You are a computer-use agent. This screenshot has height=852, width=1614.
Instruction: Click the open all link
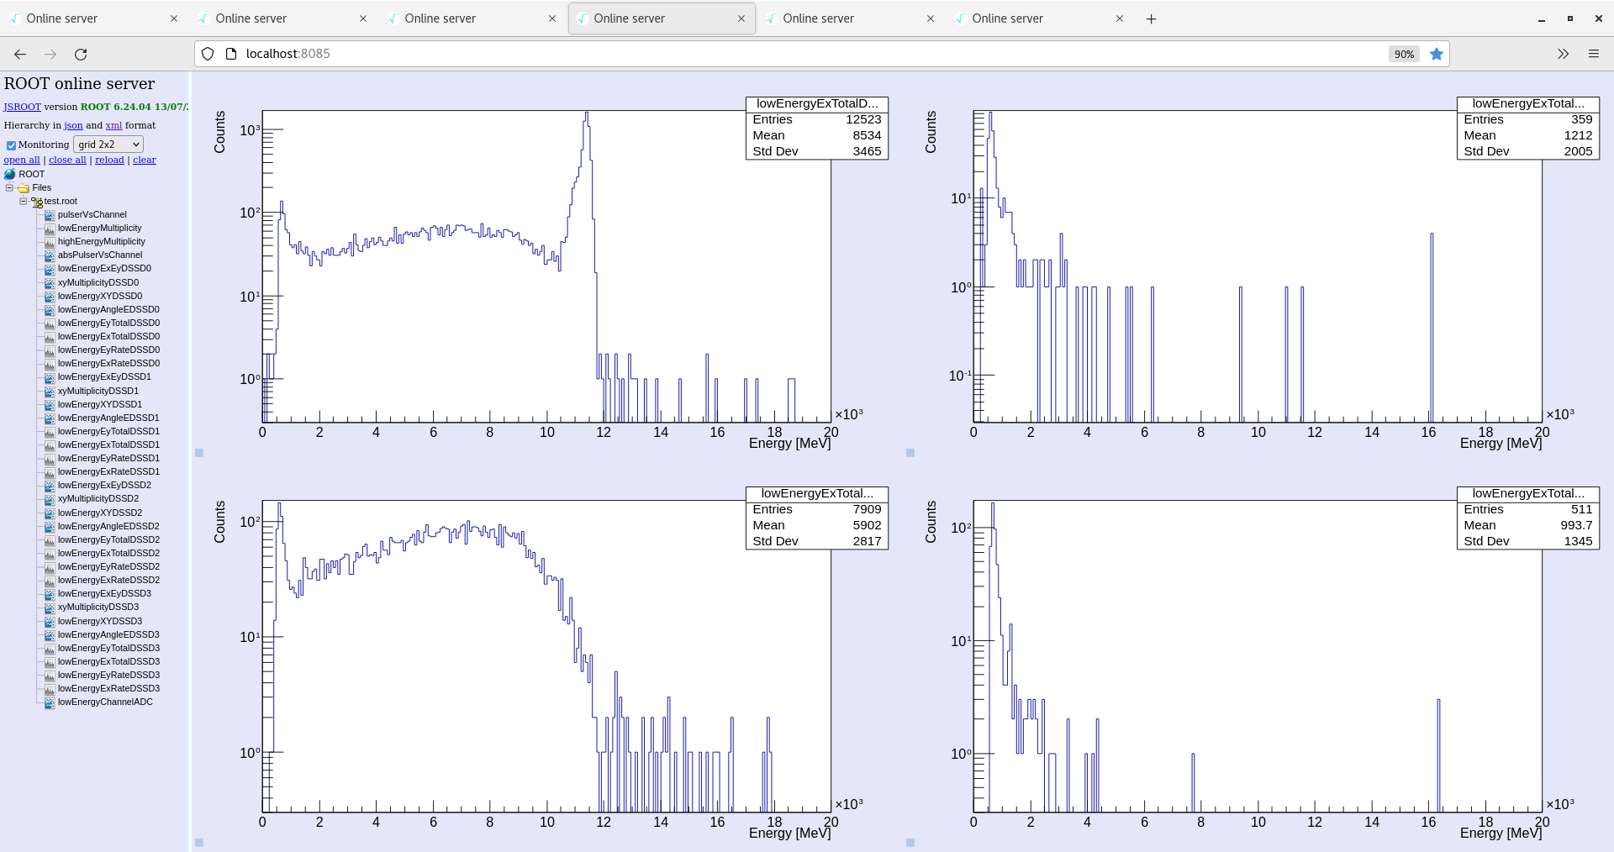coord(22,160)
